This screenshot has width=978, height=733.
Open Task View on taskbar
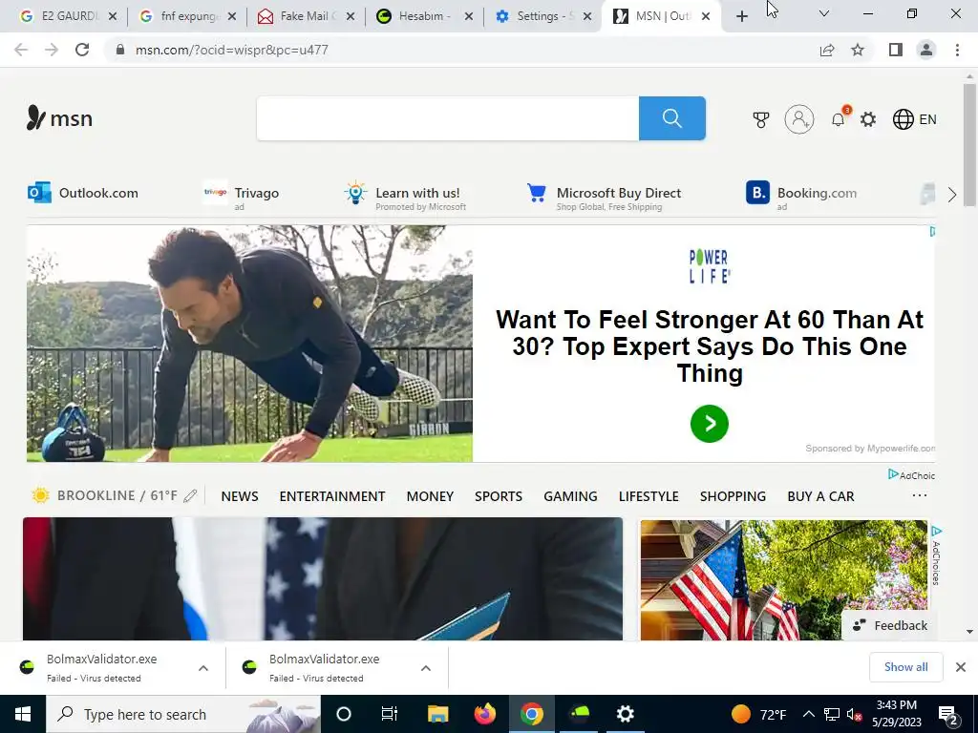click(x=390, y=714)
